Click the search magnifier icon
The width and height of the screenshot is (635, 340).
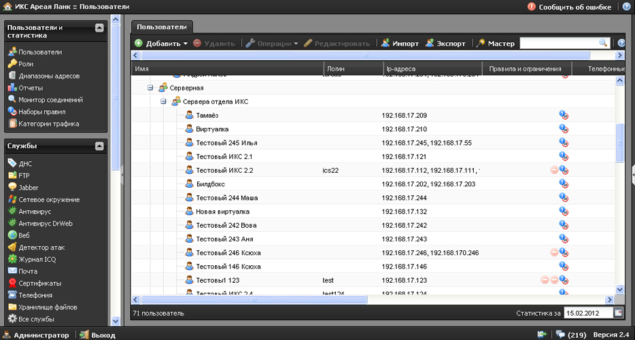[x=602, y=43]
